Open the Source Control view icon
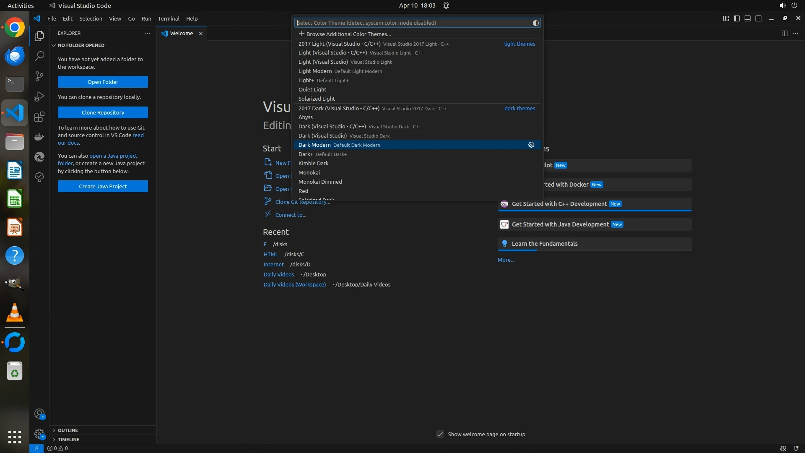 (39, 76)
